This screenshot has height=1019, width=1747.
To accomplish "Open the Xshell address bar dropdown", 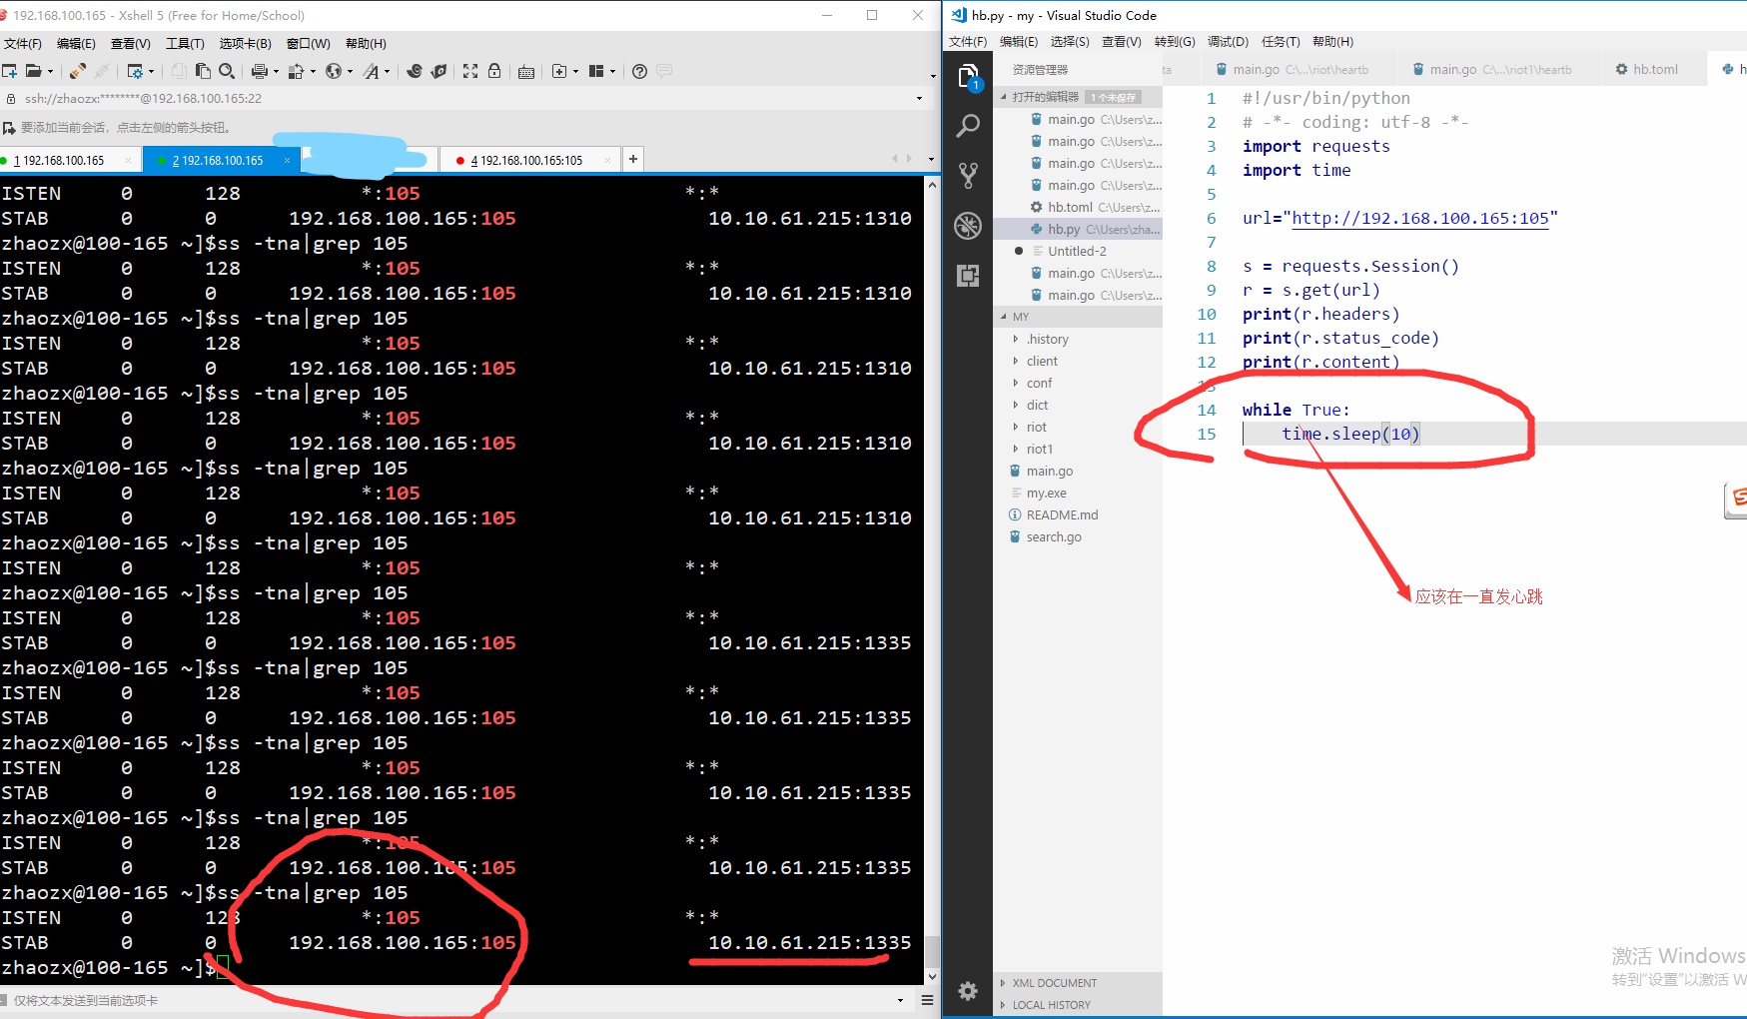I will click(919, 99).
